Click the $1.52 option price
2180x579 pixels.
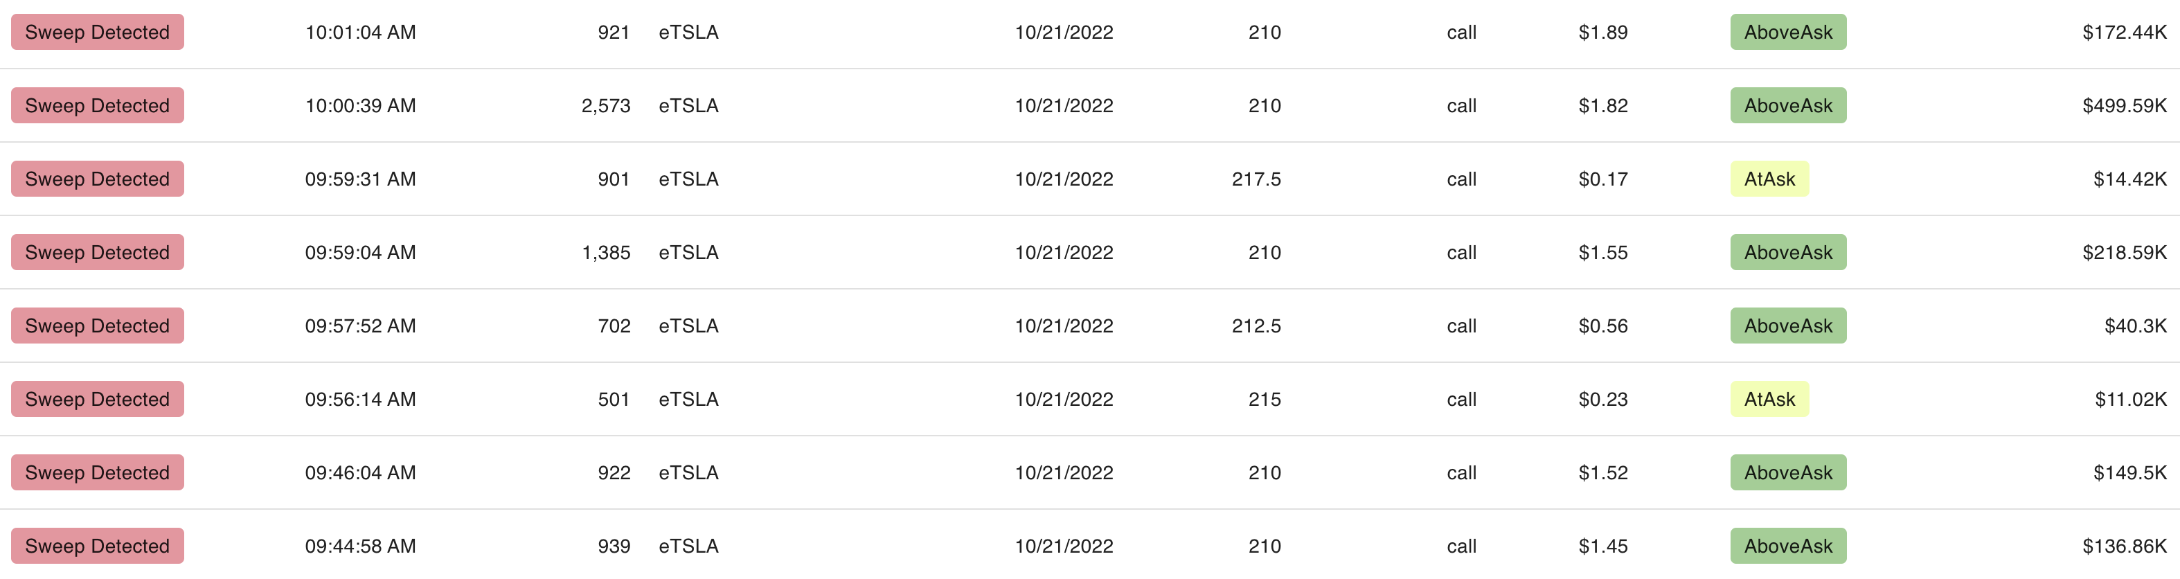[x=1603, y=472]
